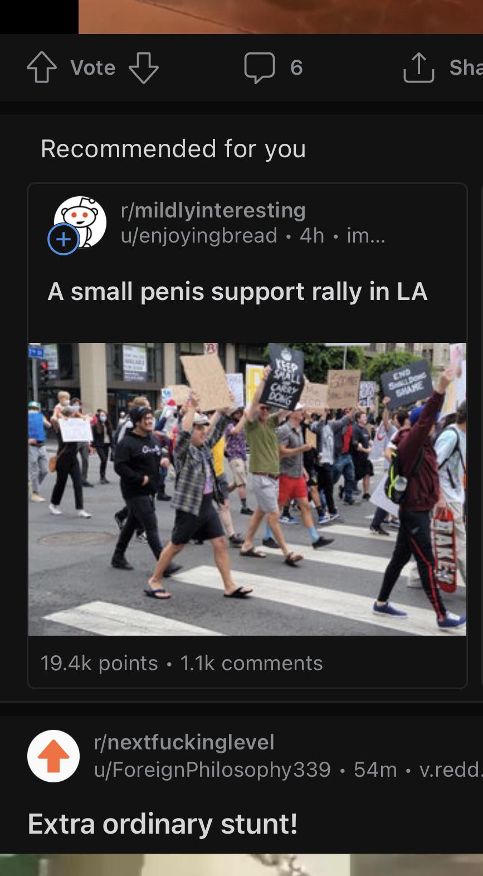Open the Extra ordinary stunt! post
Screen dimensions: 483x876
click(x=163, y=824)
